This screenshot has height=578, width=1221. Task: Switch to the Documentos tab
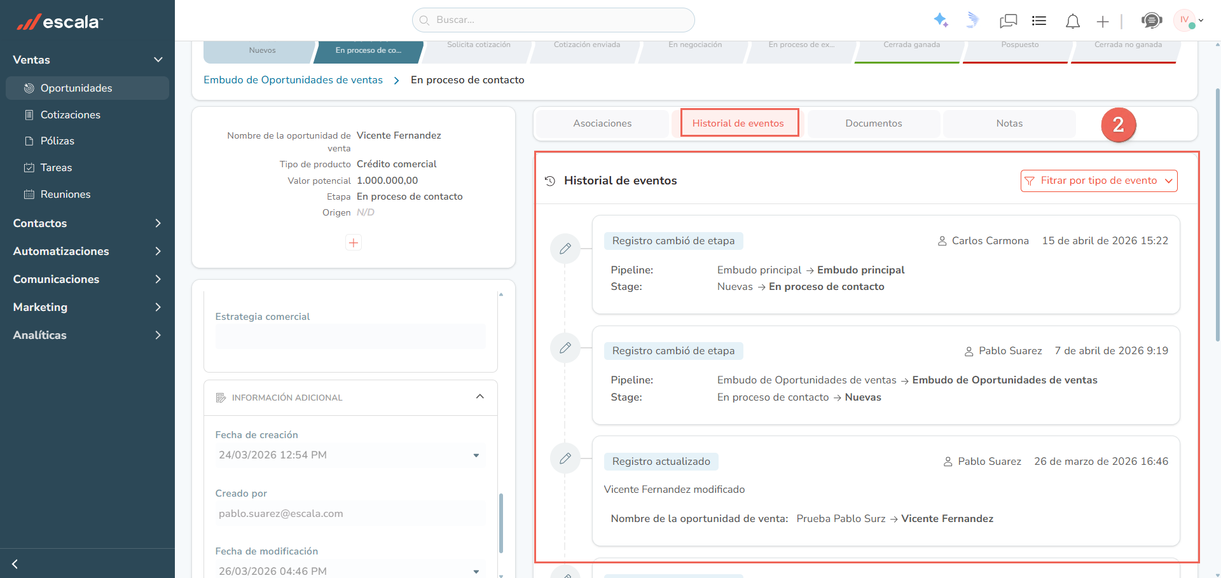pyautogui.click(x=873, y=123)
